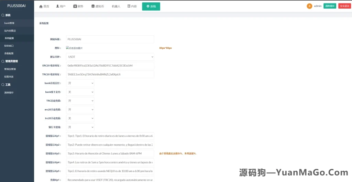The height and width of the screenshot is (182, 352).
Task: Click the red 安全退出 logout button
Action: coord(344,6)
